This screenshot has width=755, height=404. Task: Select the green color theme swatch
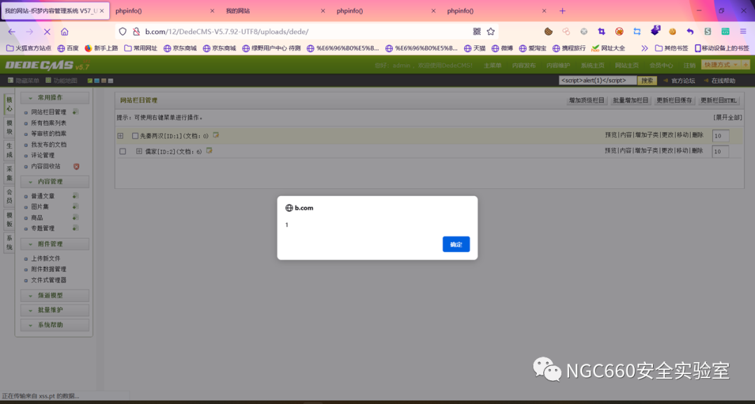(90, 81)
